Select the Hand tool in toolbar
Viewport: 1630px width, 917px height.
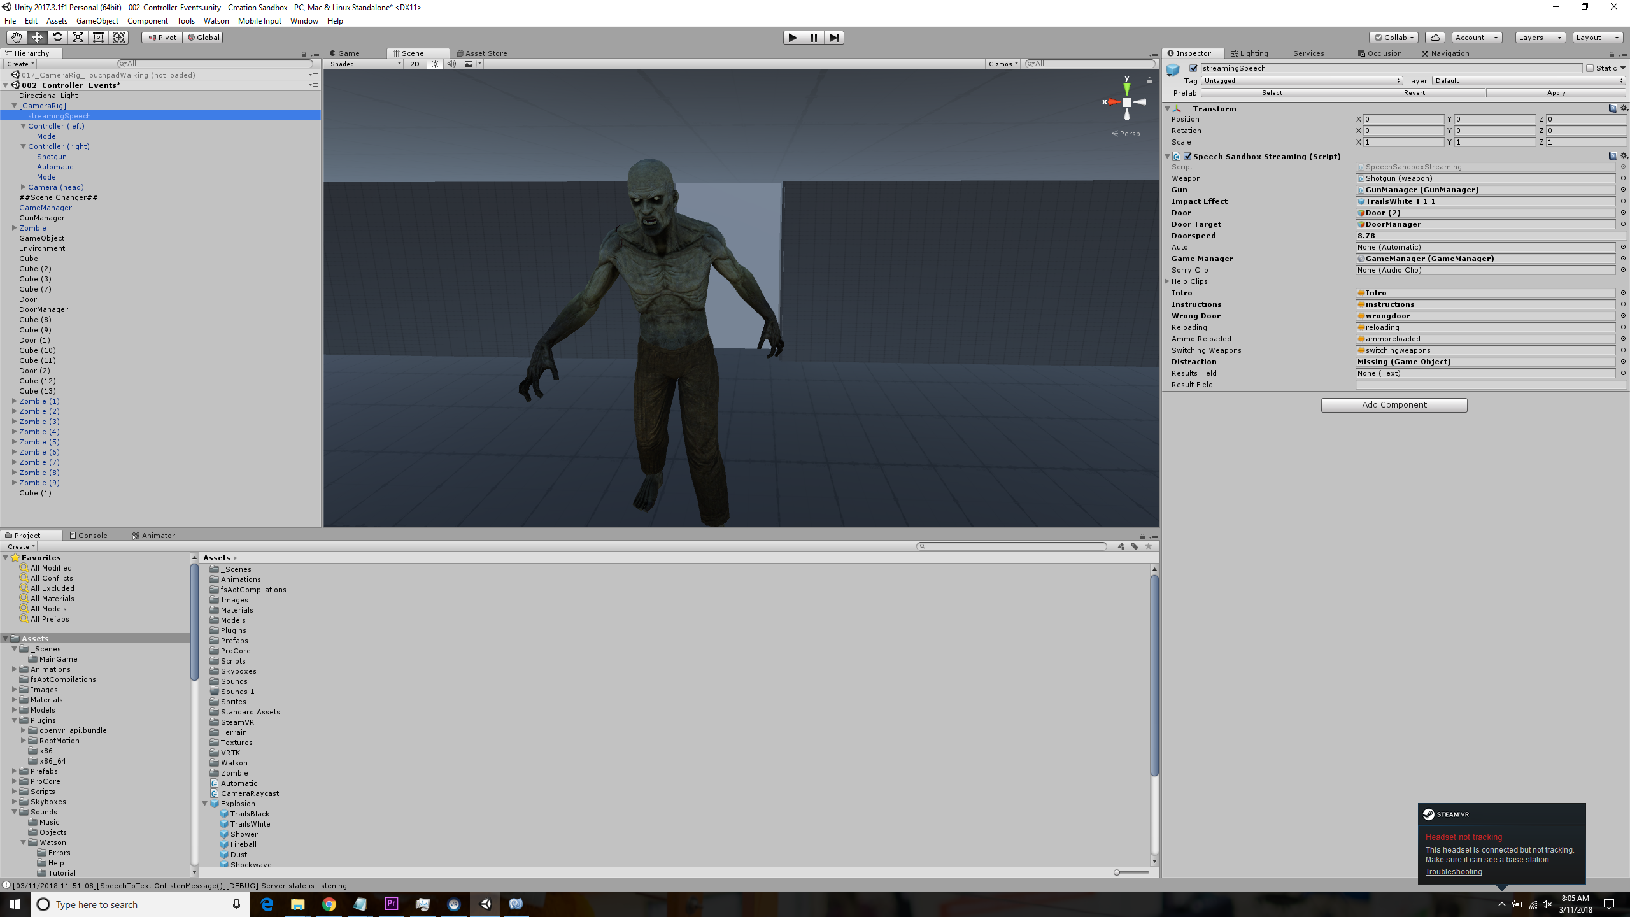pos(16,38)
